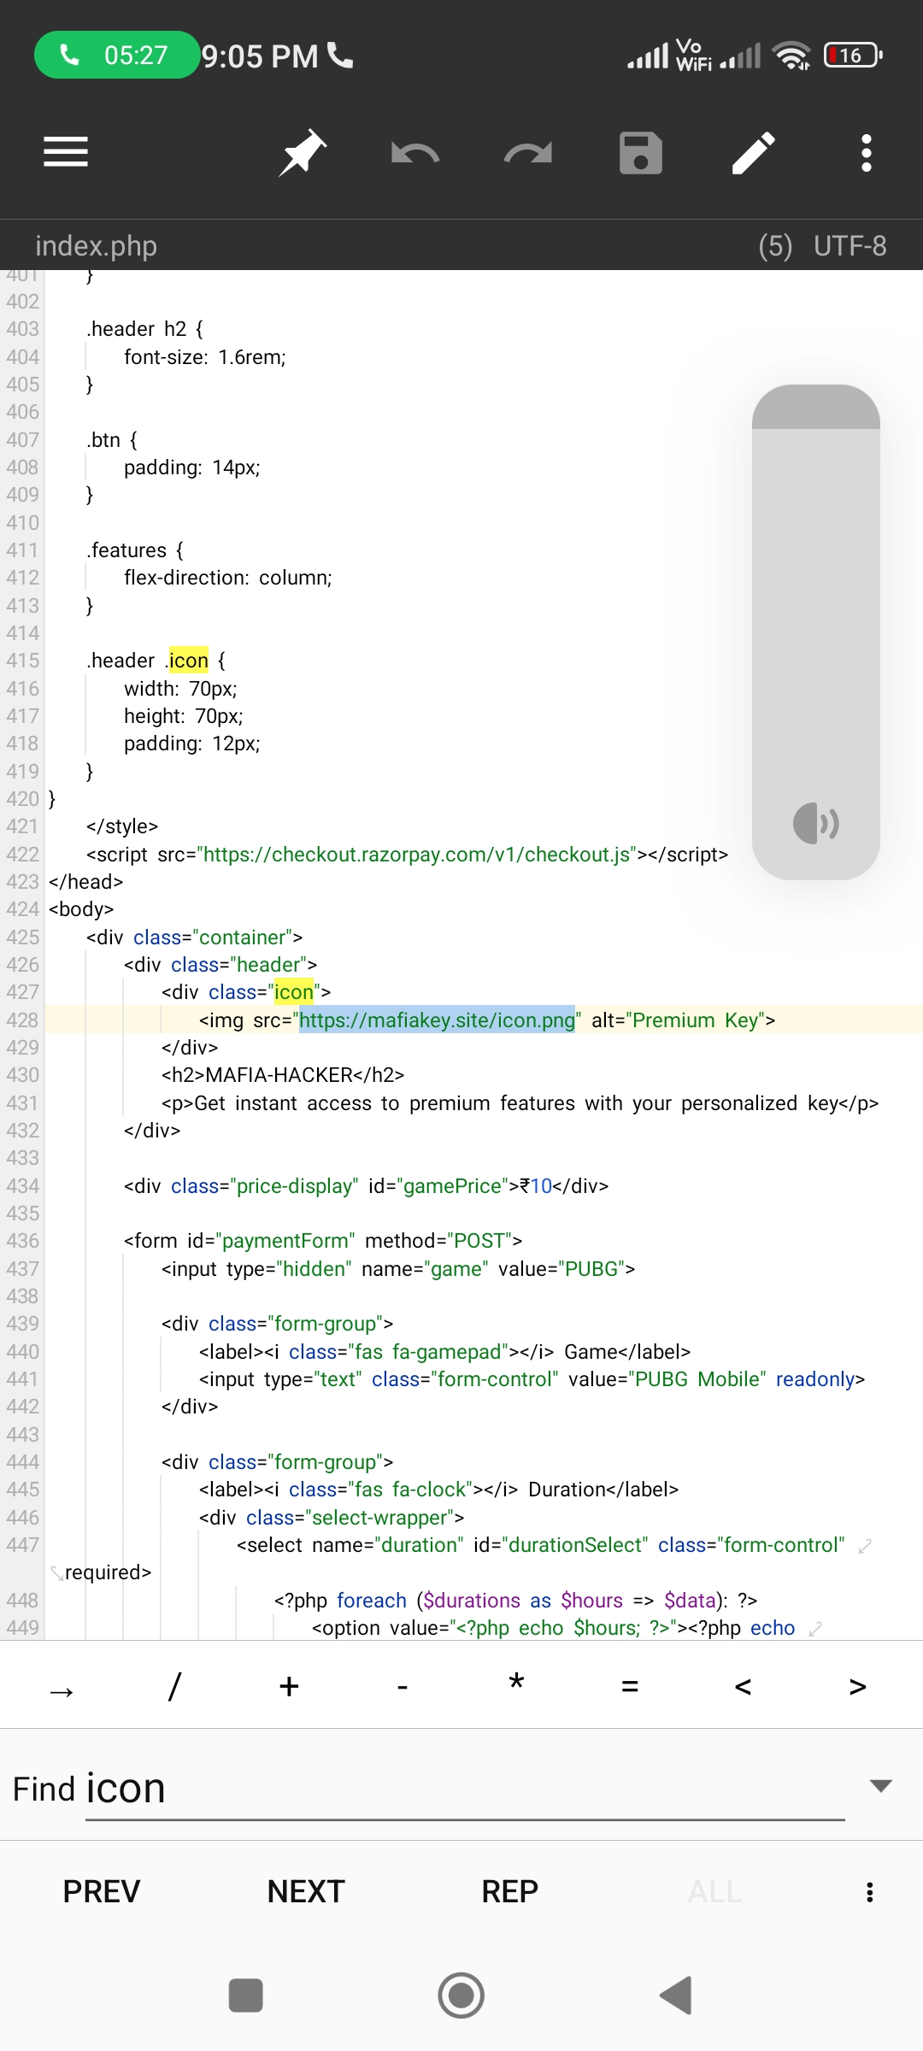Tap line wrap indicator on line 447
Viewport: 923px width, 2051px height.
pos(865,1546)
